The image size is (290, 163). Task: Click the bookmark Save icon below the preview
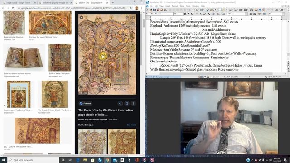click(x=127, y=104)
